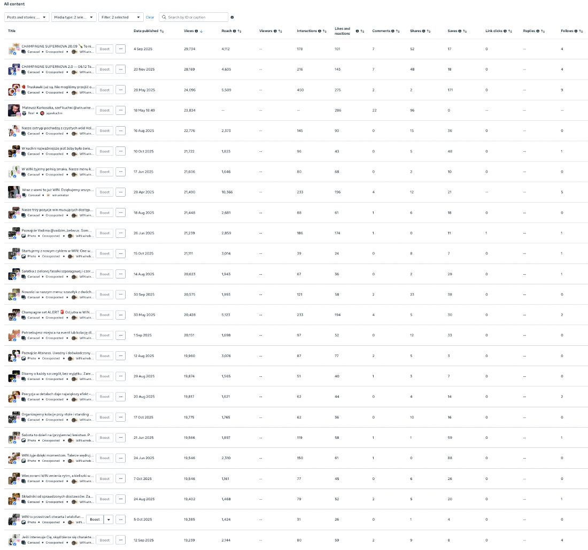588x550 pixels.
Task: Boost the Nasze ostrygi pochodzą post
Action: (x=105, y=131)
